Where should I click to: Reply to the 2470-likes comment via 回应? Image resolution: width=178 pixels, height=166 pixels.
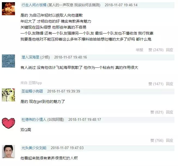(170, 50)
